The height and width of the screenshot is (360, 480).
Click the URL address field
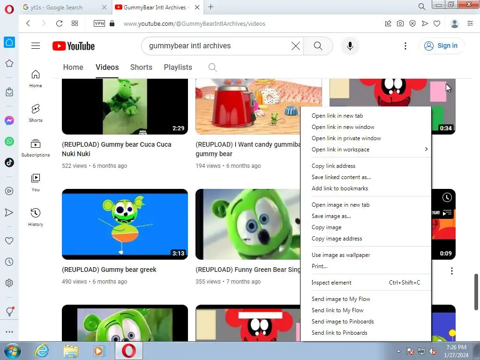(x=195, y=23)
